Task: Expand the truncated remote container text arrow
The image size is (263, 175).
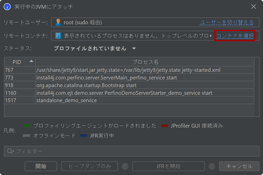Action: tap(211, 36)
